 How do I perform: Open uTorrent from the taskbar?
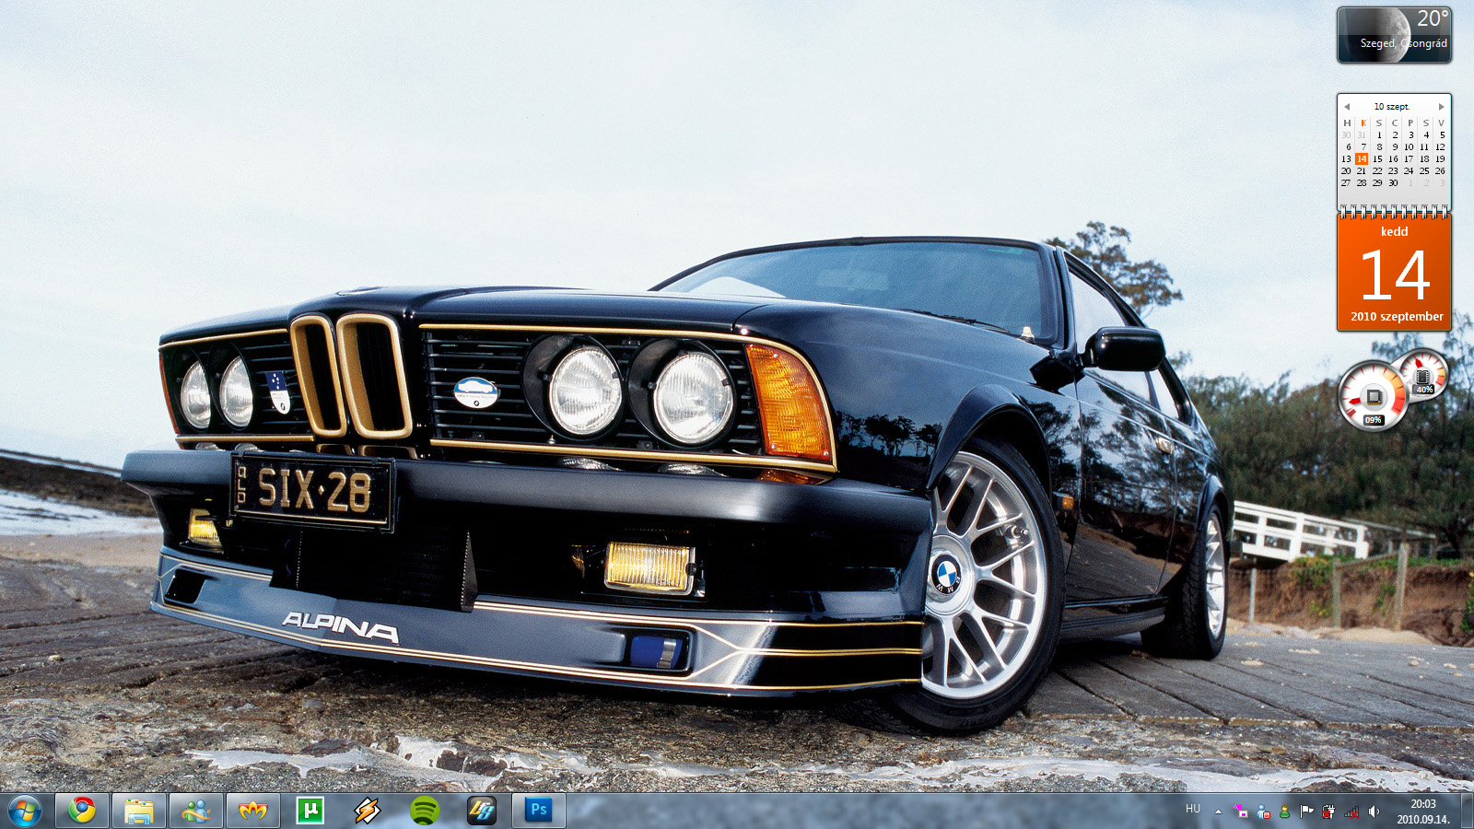(310, 811)
